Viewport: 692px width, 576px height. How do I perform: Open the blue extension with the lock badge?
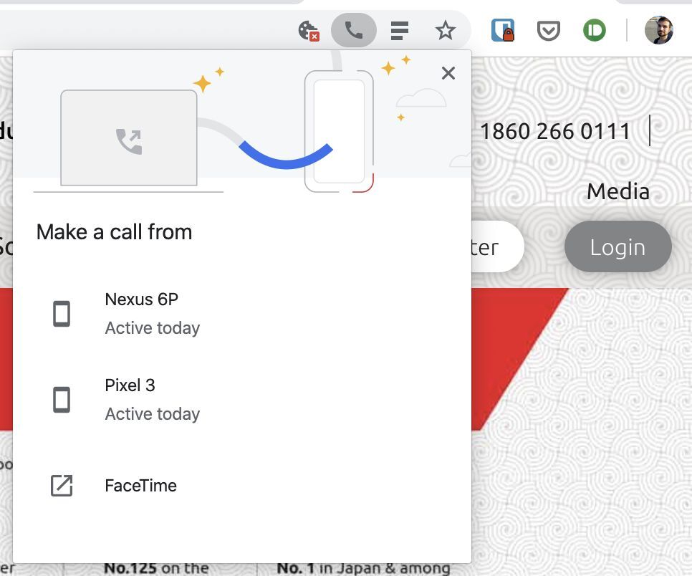click(x=503, y=31)
